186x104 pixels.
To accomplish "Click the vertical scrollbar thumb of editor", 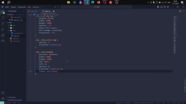I will [x=185, y=86].
